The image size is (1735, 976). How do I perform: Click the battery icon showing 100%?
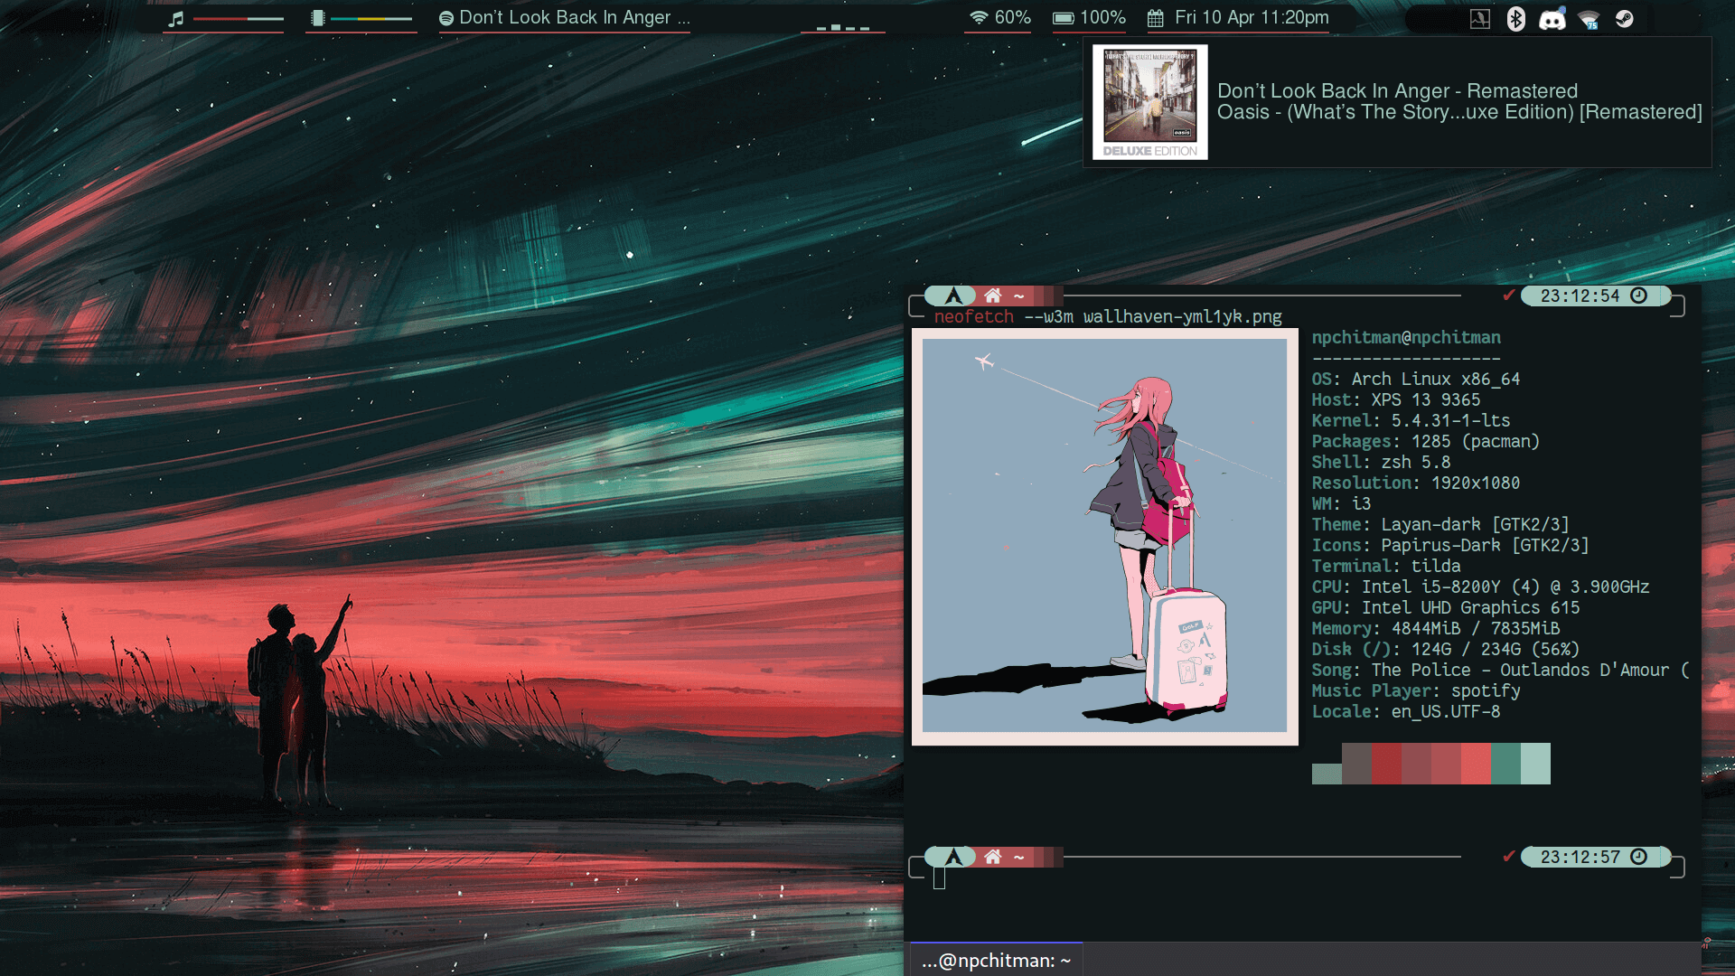coord(1064,17)
